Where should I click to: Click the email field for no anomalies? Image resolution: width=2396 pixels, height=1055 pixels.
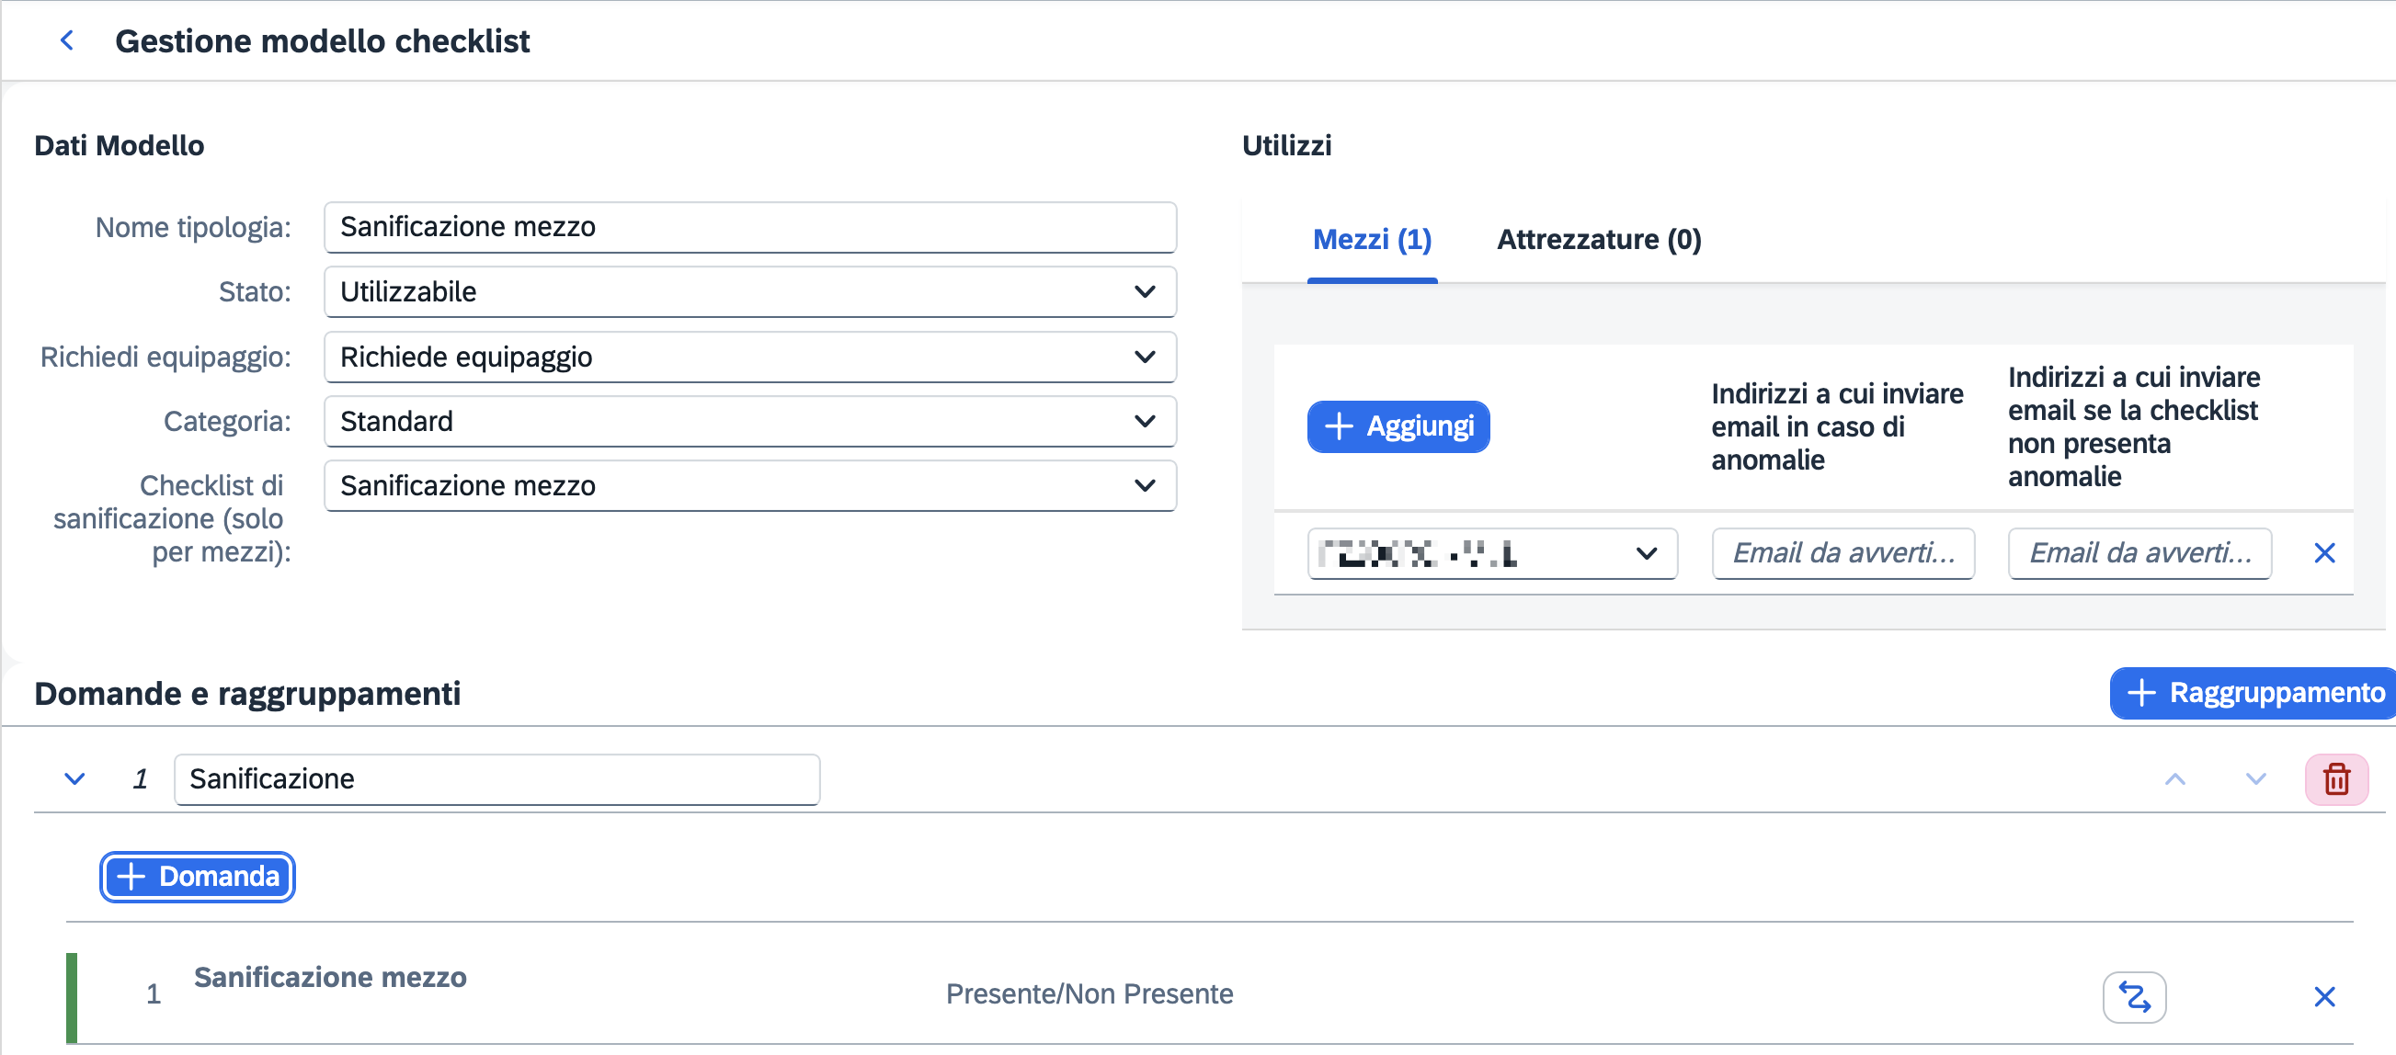pos(2139,553)
